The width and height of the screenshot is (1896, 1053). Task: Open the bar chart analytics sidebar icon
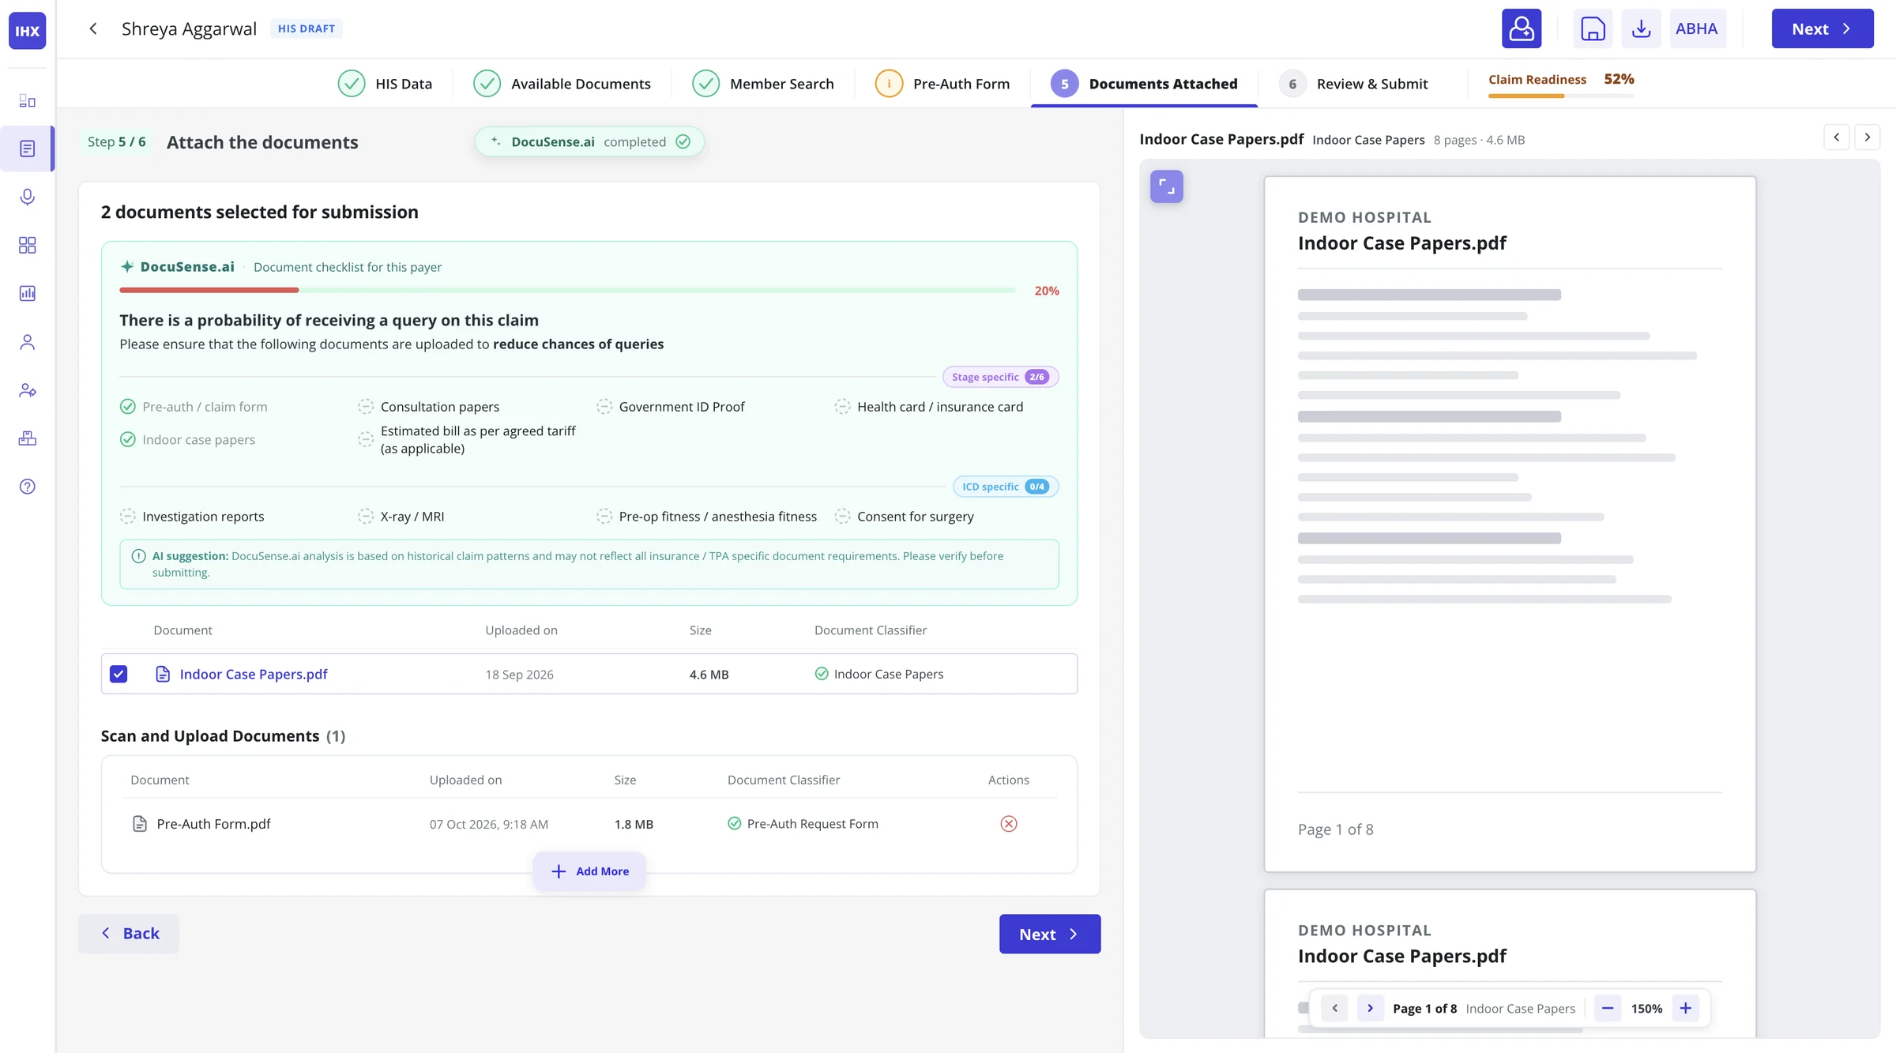(28, 293)
